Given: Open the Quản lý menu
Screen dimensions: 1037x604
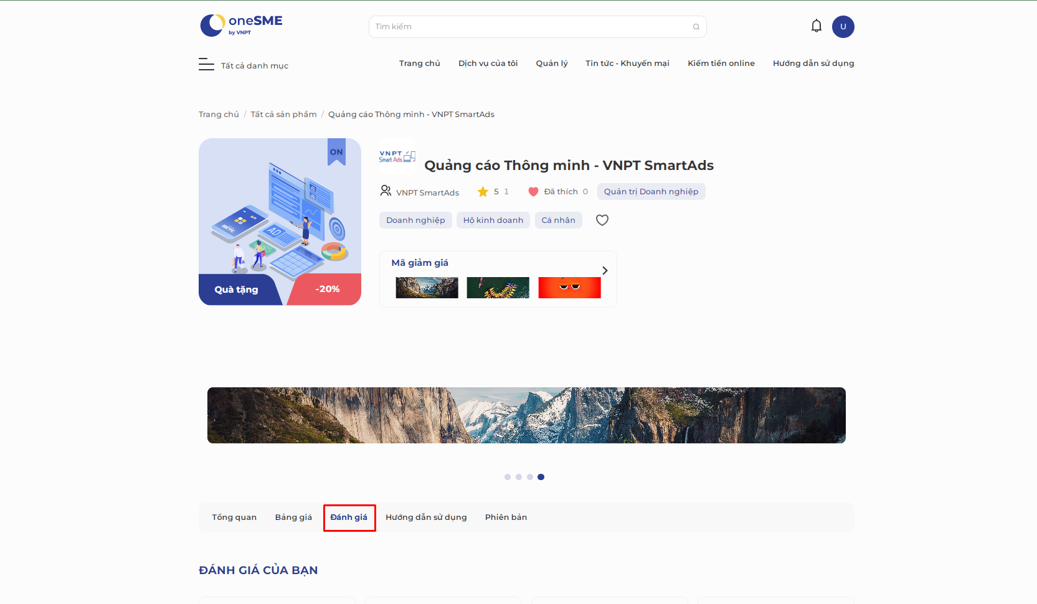Looking at the screenshot, I should pyautogui.click(x=552, y=64).
